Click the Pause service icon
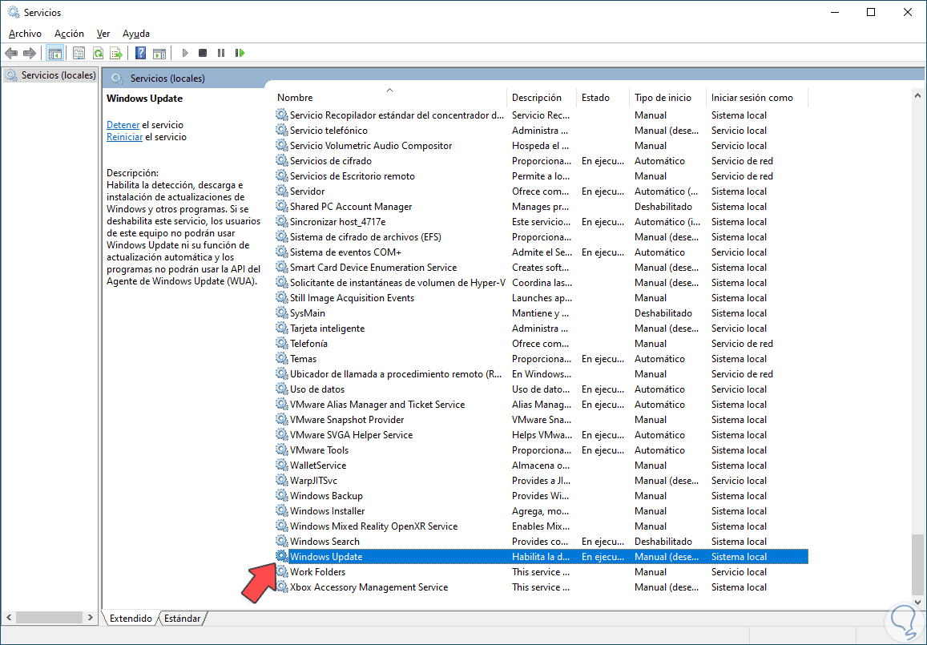The image size is (927, 645). (221, 53)
